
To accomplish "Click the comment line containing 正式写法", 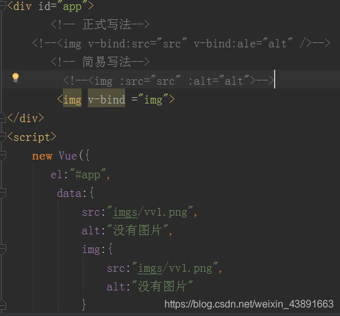I will 100,24.
